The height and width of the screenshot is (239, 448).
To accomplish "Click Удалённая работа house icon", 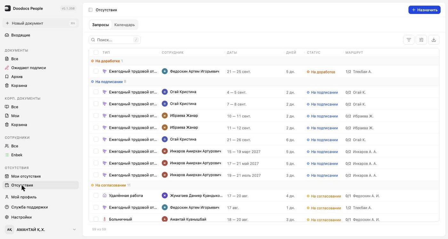I will coord(104,195).
